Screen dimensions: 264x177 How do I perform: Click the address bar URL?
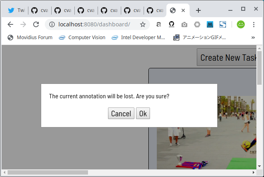94,24
